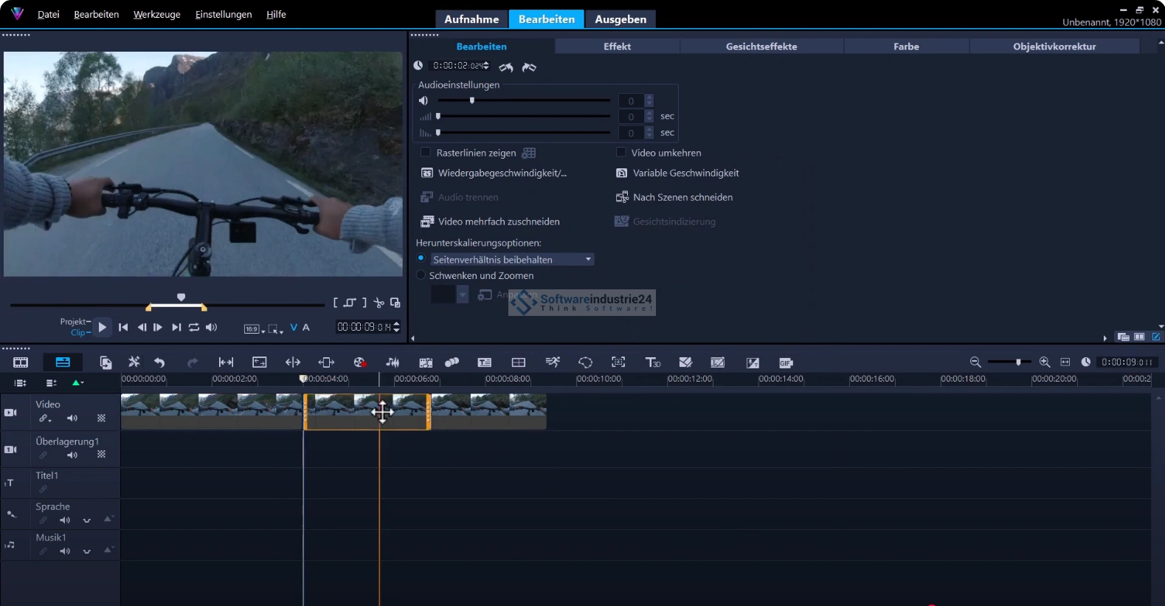The width and height of the screenshot is (1165, 606).
Task: Switch to Storyboard view
Action: pyautogui.click(x=21, y=362)
